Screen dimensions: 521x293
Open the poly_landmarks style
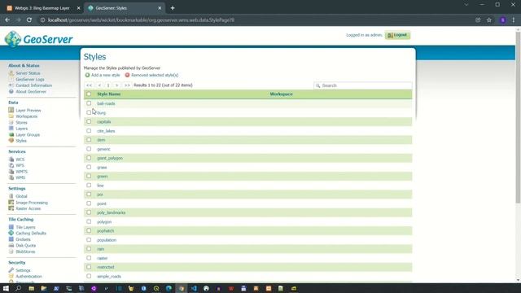(112, 212)
